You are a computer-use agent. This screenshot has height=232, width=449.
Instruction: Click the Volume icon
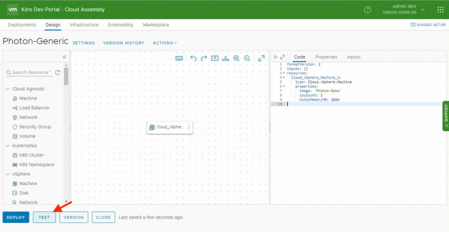click(x=15, y=136)
